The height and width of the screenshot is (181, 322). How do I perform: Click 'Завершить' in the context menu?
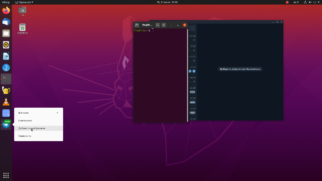pyautogui.click(x=25, y=136)
